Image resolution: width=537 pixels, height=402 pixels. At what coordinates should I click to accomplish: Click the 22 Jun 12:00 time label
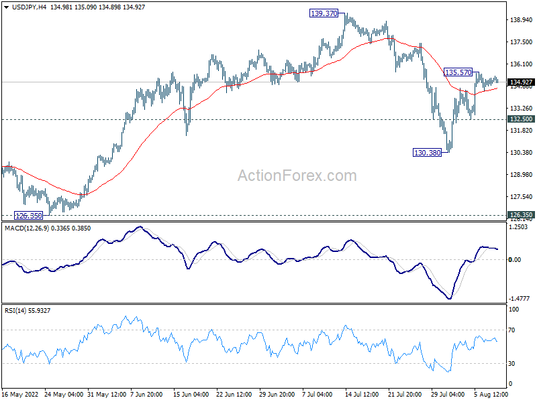pyautogui.click(x=234, y=394)
